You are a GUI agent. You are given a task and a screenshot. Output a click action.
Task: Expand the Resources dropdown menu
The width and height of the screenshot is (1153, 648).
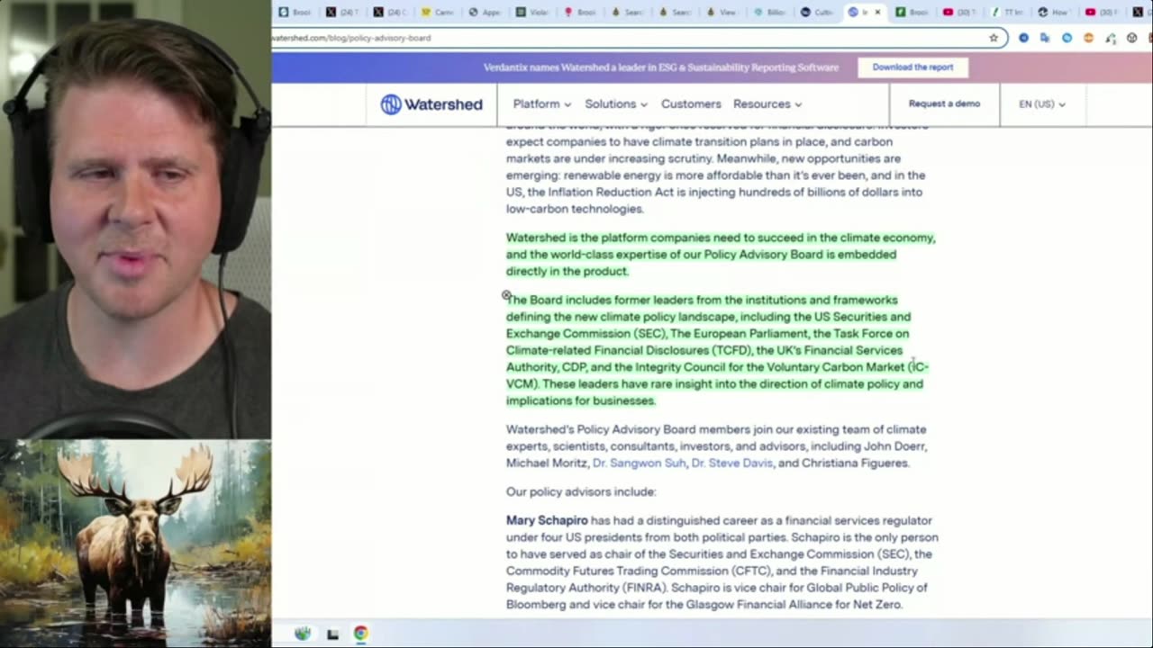point(767,103)
